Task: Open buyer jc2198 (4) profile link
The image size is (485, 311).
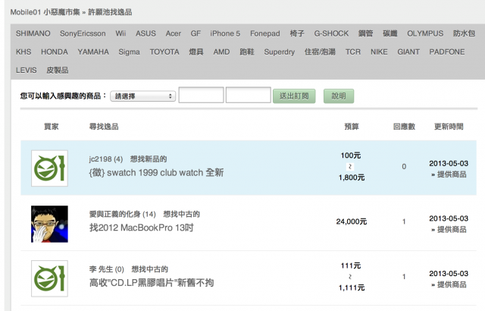Action: coord(106,159)
